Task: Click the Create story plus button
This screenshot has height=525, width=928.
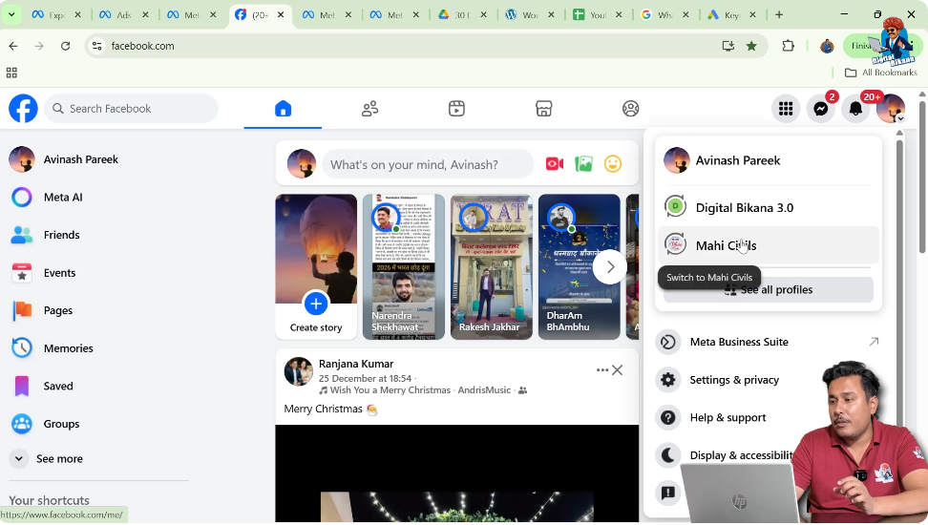Action: click(x=316, y=304)
